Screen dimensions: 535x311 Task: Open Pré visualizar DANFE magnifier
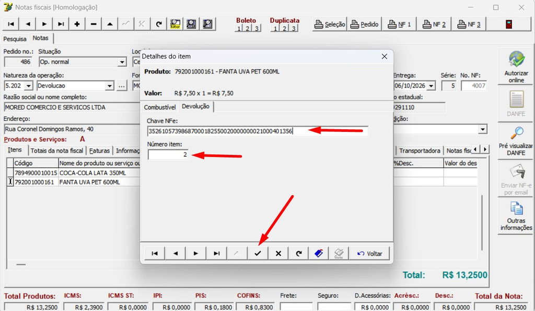coord(516,141)
